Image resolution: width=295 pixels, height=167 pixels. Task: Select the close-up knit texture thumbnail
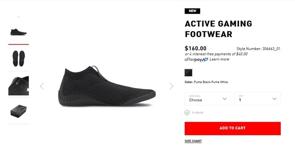point(18,86)
